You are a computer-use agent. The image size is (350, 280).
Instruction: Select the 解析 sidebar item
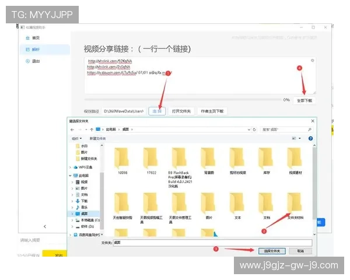click(45, 50)
